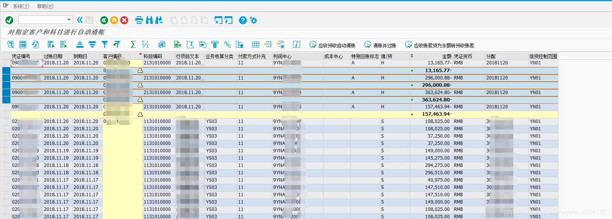Open the command field dropdown arrow

[69, 20]
